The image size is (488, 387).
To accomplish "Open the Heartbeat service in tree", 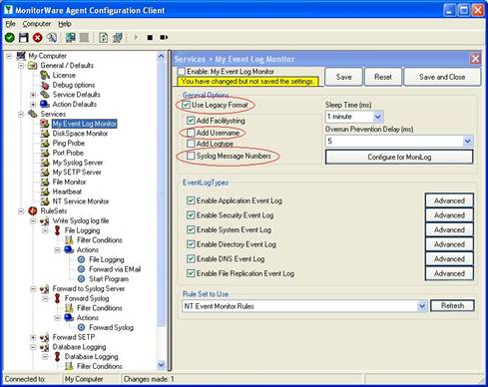I will pyautogui.click(x=67, y=192).
